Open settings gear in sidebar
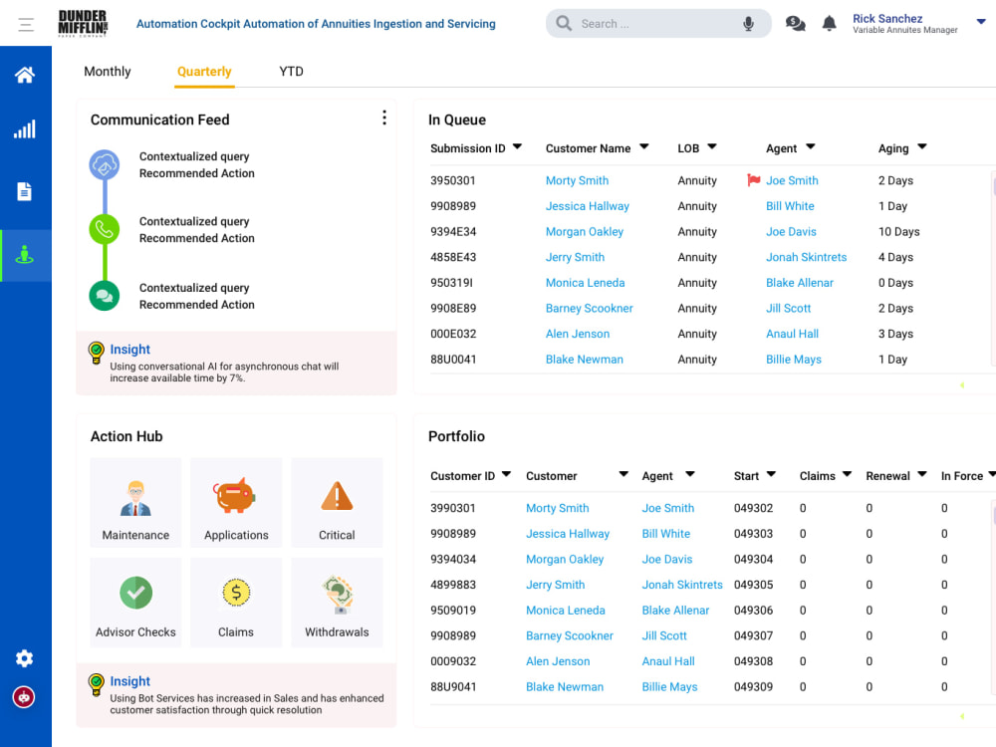 click(x=24, y=658)
